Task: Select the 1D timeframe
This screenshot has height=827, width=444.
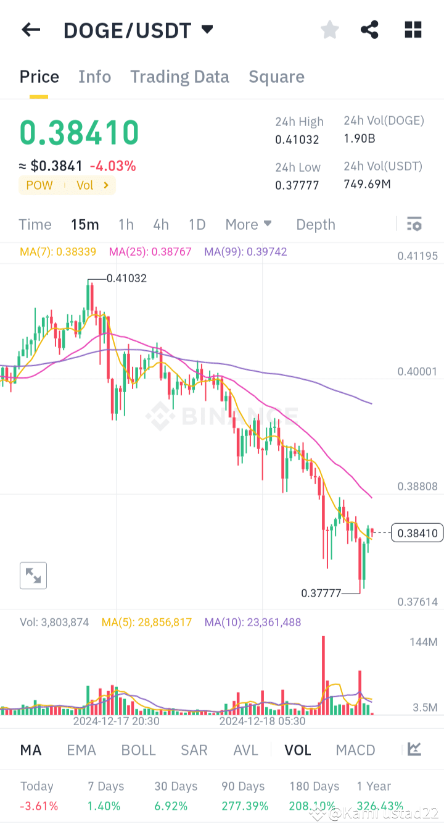Action: (x=197, y=224)
